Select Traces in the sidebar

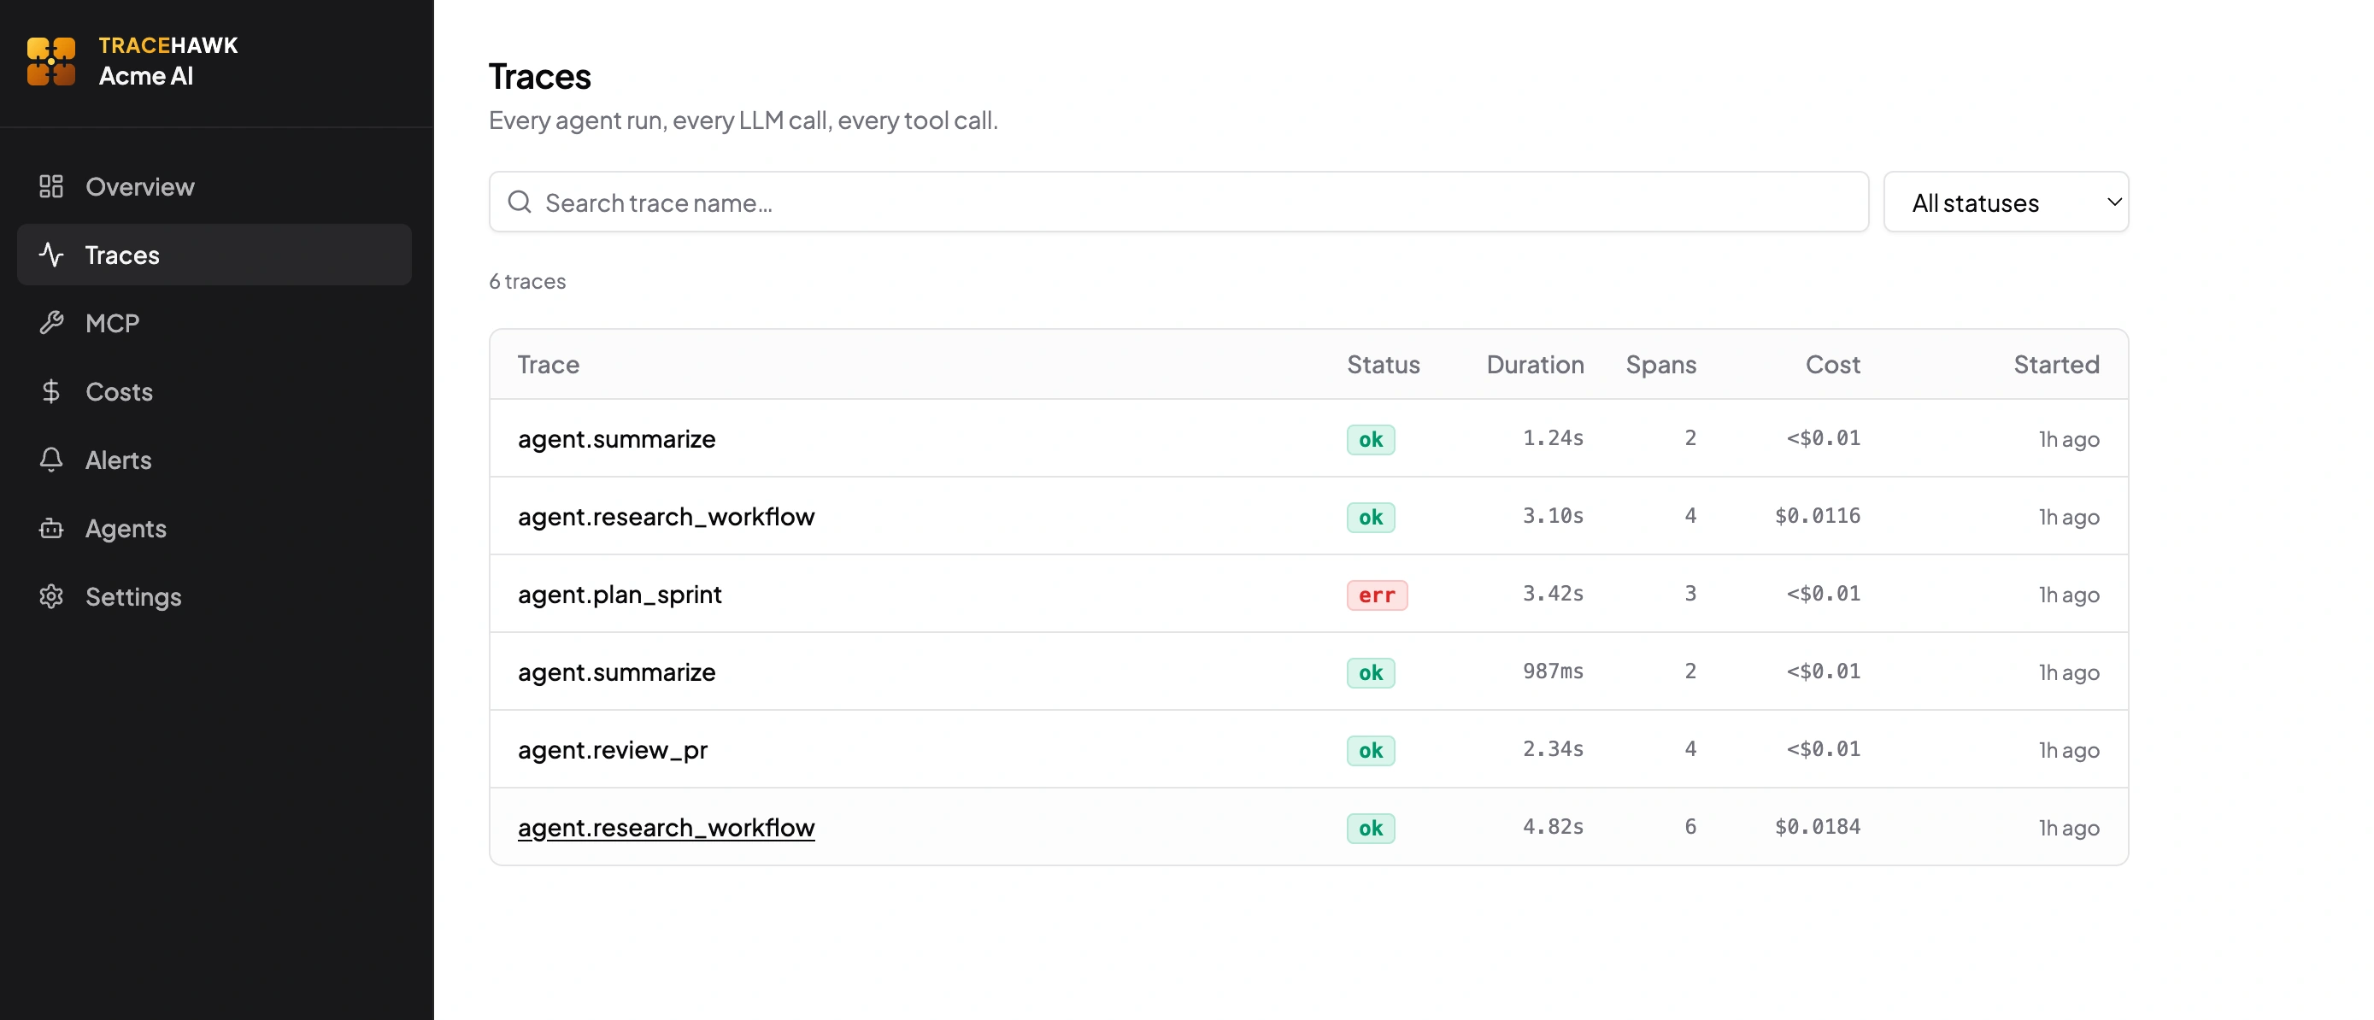click(121, 255)
